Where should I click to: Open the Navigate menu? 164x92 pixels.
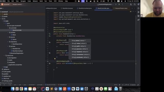[x=23, y=1]
